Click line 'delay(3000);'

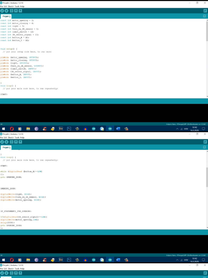click(x=7, y=223)
